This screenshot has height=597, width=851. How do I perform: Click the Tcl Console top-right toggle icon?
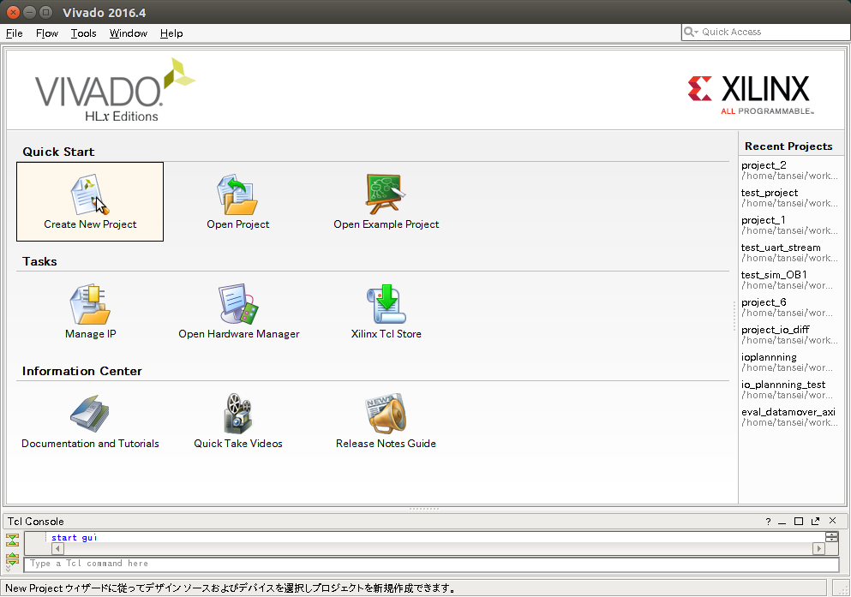click(831, 537)
